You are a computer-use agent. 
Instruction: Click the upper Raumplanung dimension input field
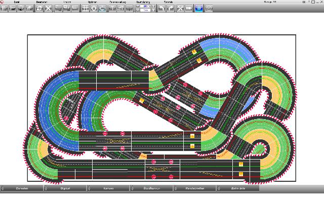[145, 7]
